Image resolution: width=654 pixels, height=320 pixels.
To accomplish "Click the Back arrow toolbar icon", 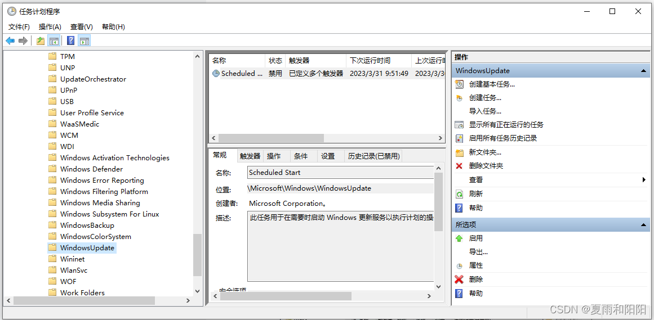I will [x=10, y=41].
